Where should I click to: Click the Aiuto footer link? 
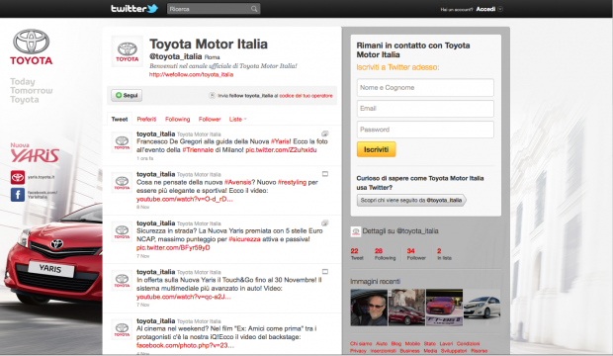pos(382,344)
